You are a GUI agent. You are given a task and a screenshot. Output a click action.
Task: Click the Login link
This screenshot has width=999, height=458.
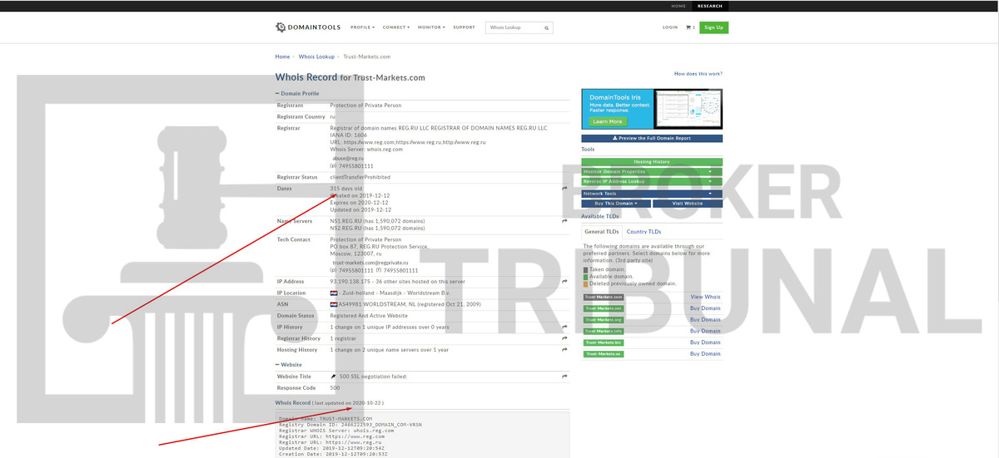click(x=670, y=27)
